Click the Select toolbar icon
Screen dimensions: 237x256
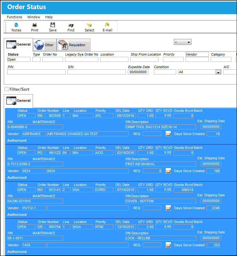click(x=89, y=25)
